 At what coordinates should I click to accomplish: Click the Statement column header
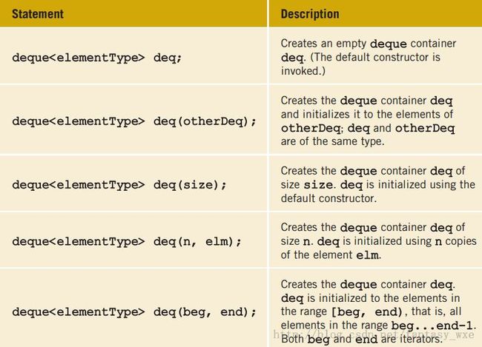pyautogui.click(x=38, y=14)
